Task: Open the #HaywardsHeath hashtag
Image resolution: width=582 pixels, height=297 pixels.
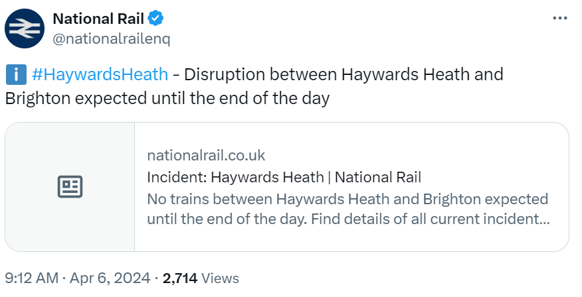Action: [x=100, y=74]
